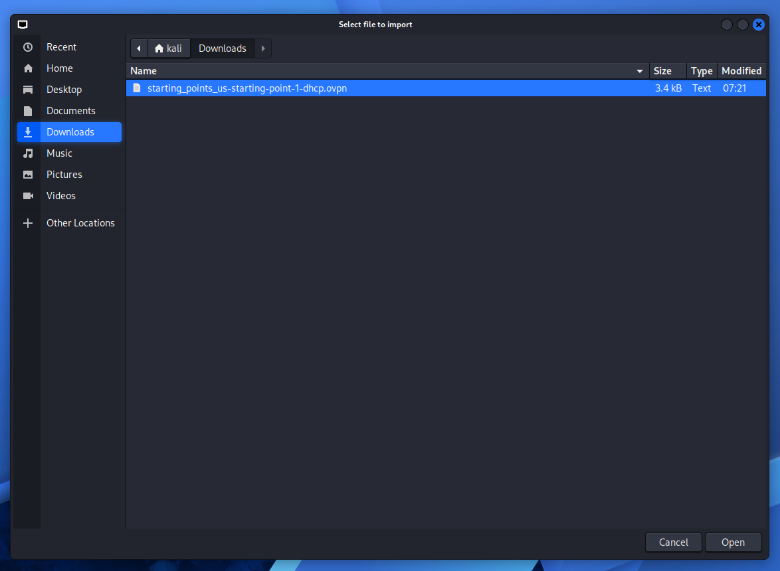This screenshot has width=780, height=571.
Task: Click the Pictures image icon in sidebar
Action: (28, 175)
